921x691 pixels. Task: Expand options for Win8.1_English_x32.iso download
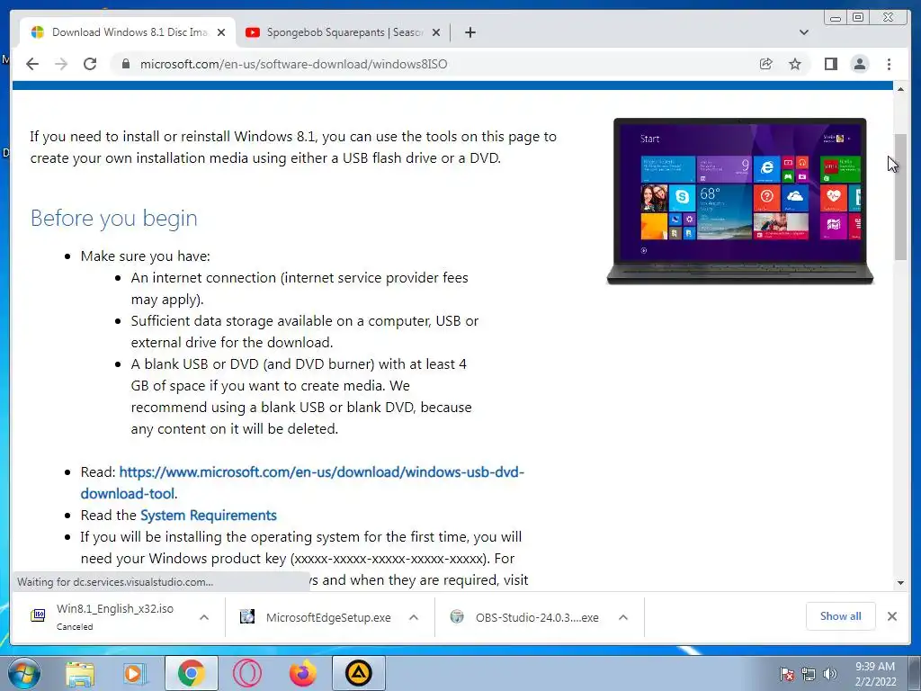coord(204,617)
